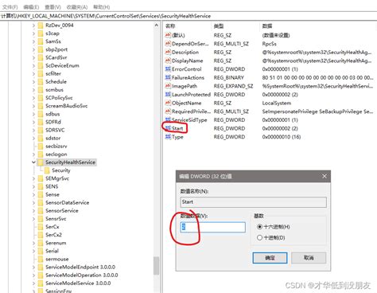Sort by the Type (类型) column header

pos(219,26)
